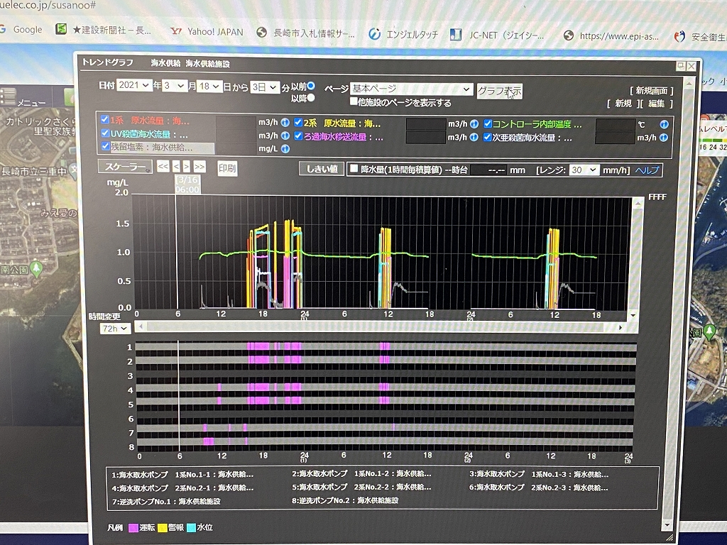Enable 他施設のページを表示する checkbox
This screenshot has height=545, width=727.
pyautogui.click(x=354, y=101)
